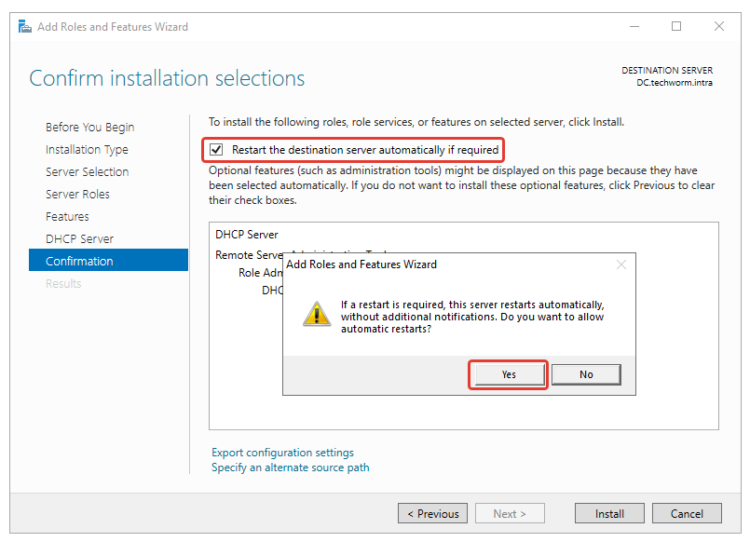
Task: Click the Export configuration settings link
Action: point(282,453)
